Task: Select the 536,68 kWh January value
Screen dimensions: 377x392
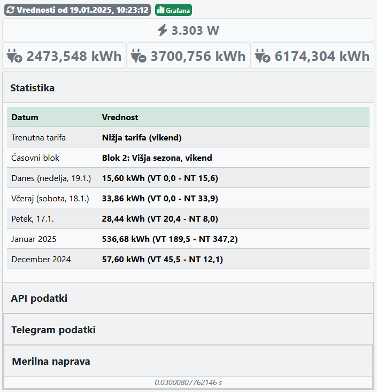Action: coord(170,239)
